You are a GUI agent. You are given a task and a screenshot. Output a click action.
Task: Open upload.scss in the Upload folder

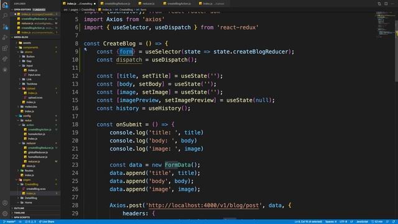[35, 98]
